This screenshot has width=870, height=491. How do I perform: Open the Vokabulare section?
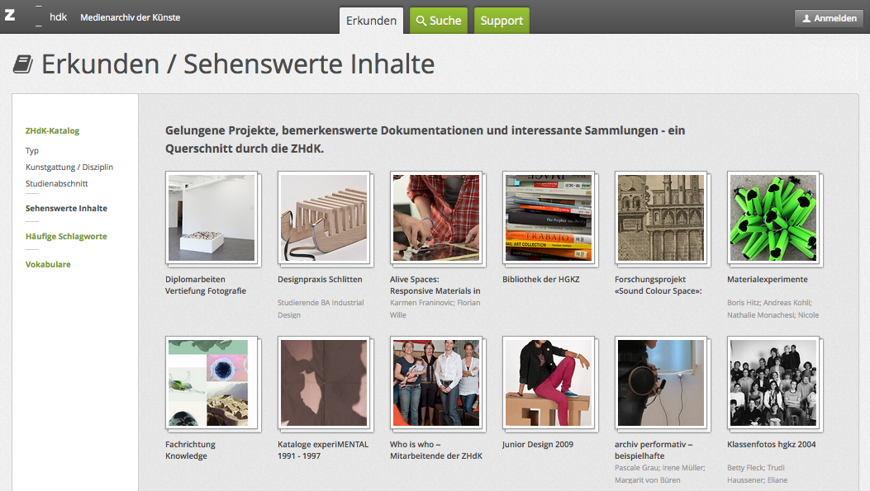click(x=48, y=264)
